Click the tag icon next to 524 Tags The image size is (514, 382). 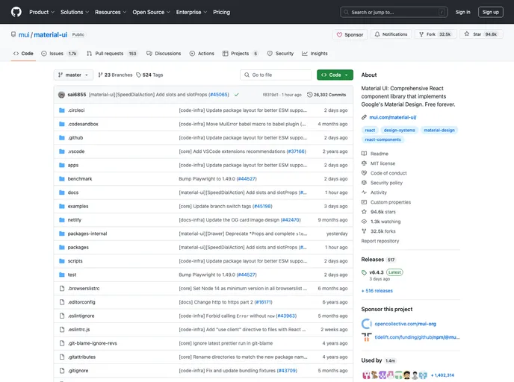(138, 75)
